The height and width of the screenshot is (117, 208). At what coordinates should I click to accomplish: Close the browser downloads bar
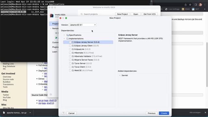(205, 112)
